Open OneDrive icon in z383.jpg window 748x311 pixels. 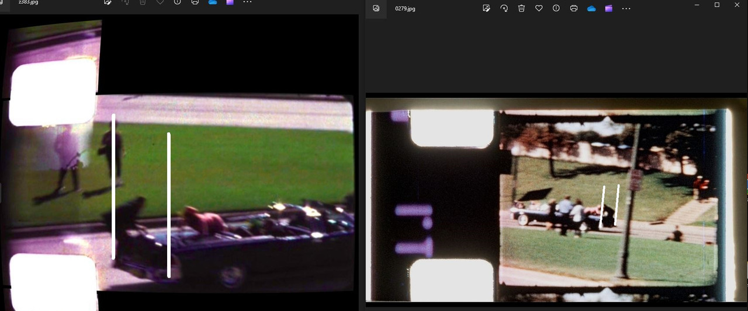tap(212, 2)
